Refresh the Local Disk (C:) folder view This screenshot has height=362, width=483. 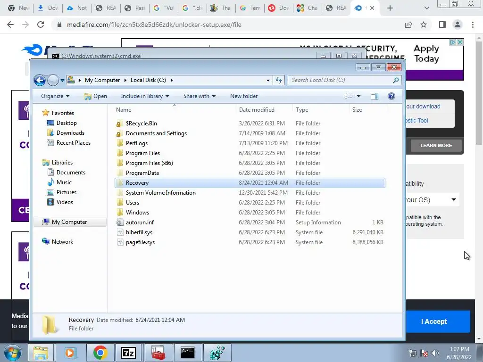point(279,80)
